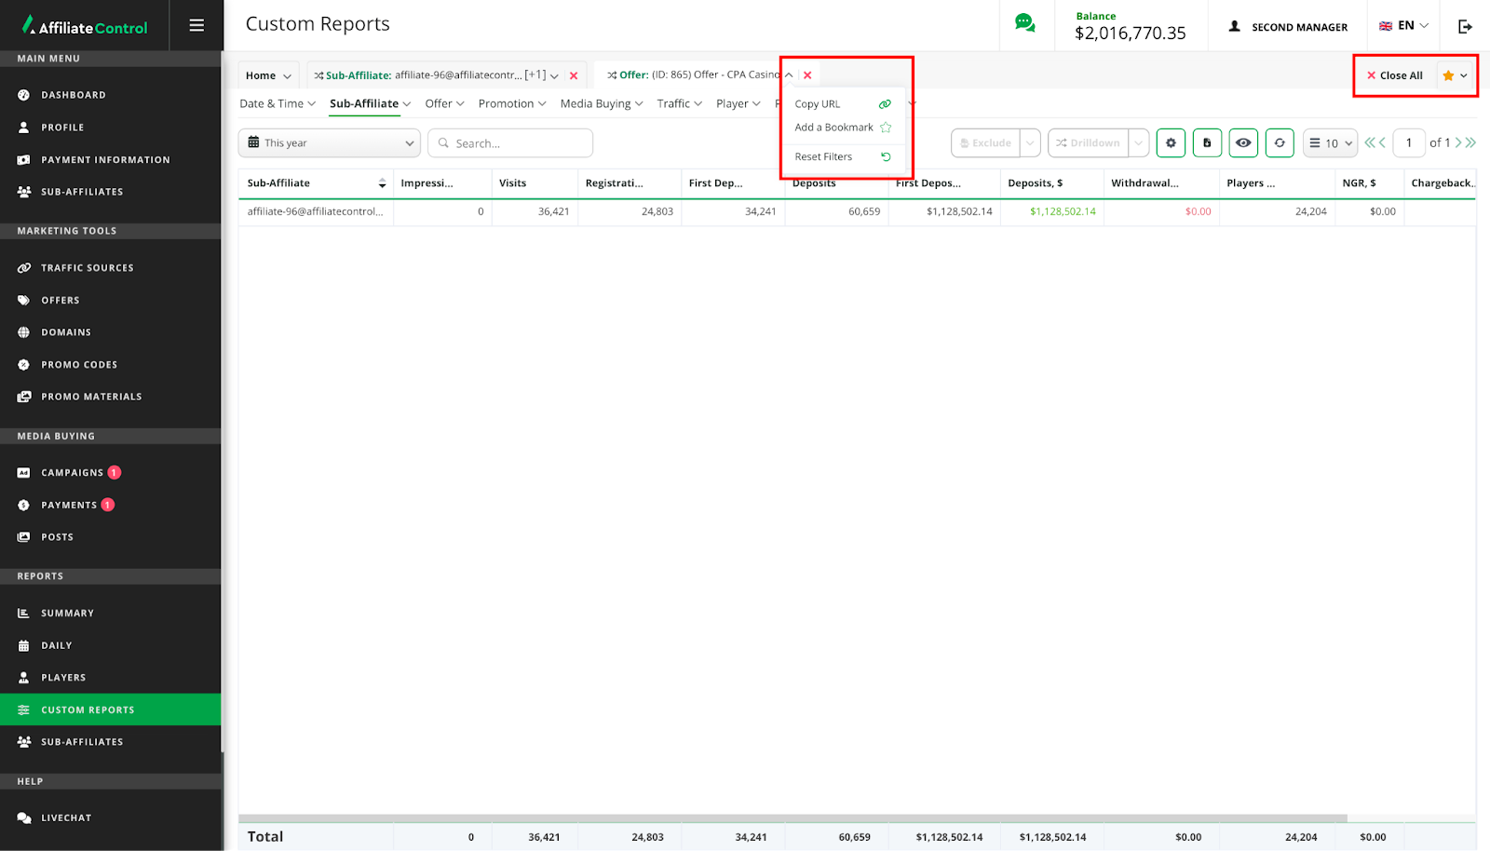Open the bookmarks star dropdown
1490x851 pixels.
(x=1455, y=75)
